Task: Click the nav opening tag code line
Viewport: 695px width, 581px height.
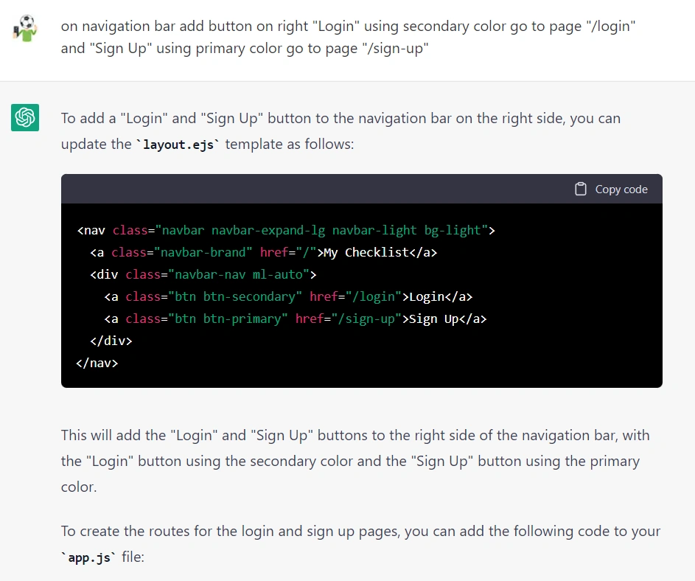Action: (286, 230)
